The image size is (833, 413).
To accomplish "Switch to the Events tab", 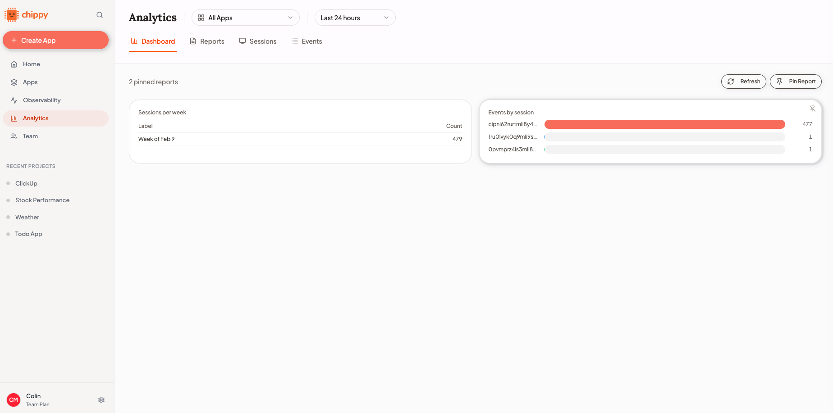I will [x=307, y=41].
